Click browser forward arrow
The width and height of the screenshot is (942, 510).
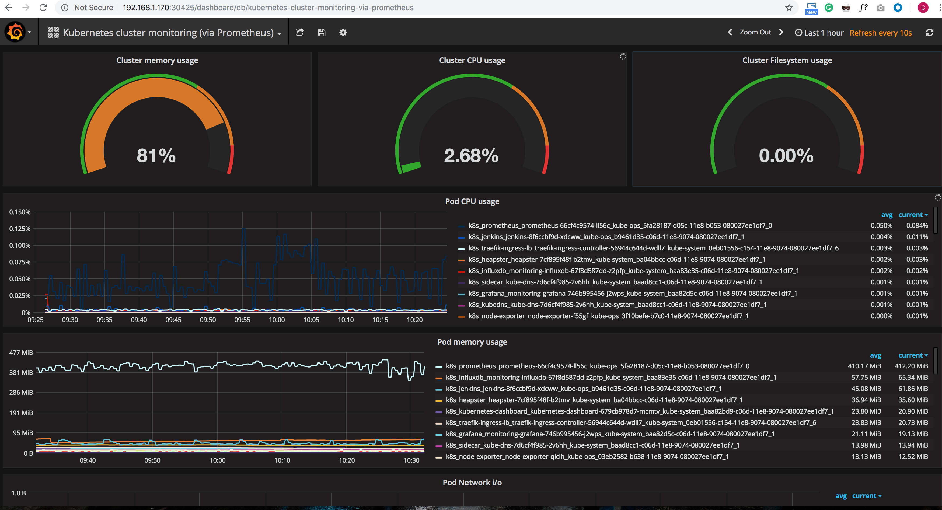[x=26, y=8]
